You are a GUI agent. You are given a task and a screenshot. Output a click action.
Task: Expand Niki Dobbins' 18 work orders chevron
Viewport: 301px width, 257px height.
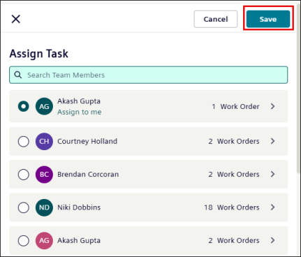click(273, 207)
